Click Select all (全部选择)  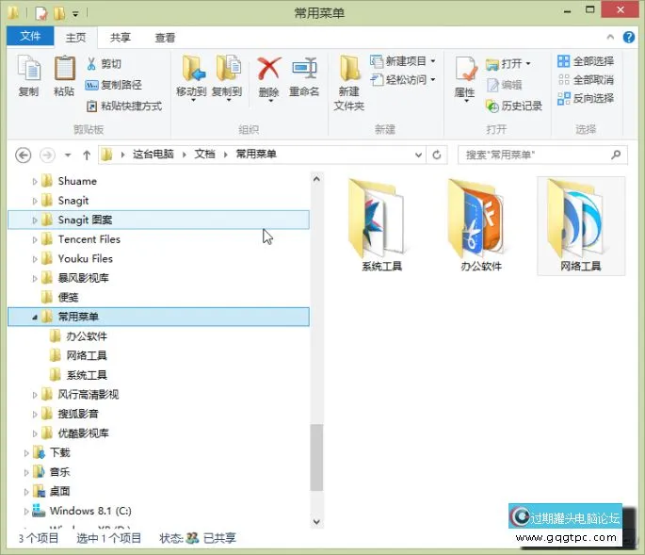[586, 61]
